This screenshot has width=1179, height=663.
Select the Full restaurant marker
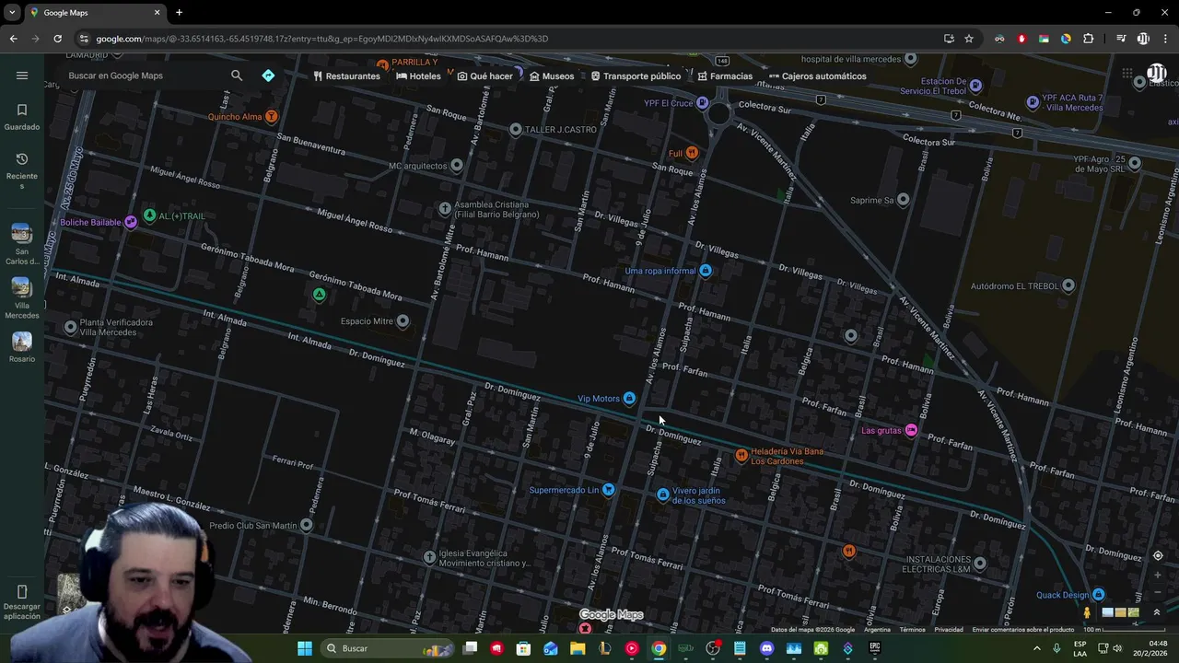692,153
